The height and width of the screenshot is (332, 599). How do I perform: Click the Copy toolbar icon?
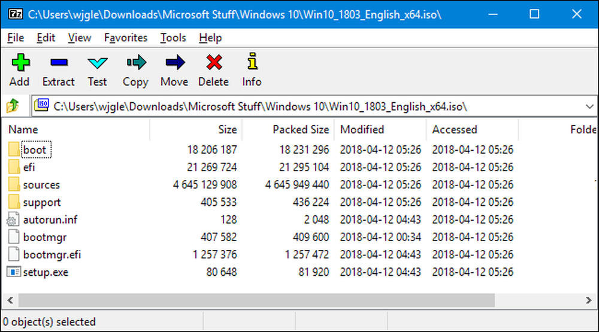pyautogui.click(x=137, y=62)
